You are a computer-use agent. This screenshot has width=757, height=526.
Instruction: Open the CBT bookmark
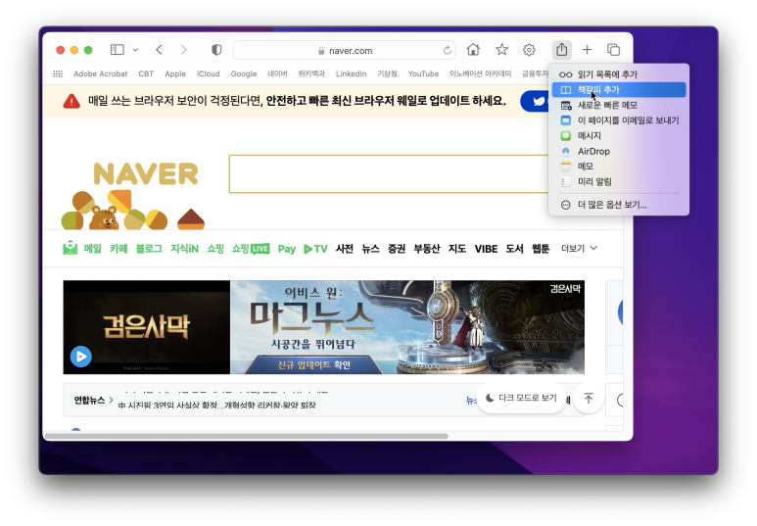pyautogui.click(x=146, y=73)
